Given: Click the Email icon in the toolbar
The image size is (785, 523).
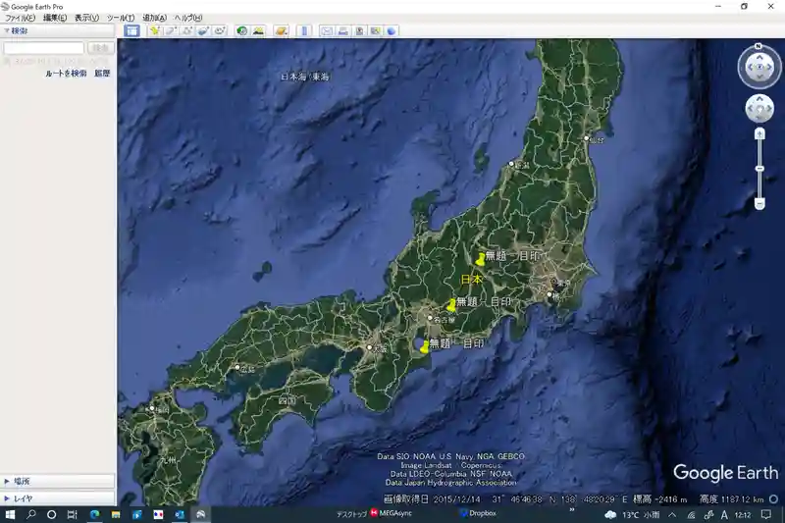Looking at the screenshot, I should pos(327,30).
